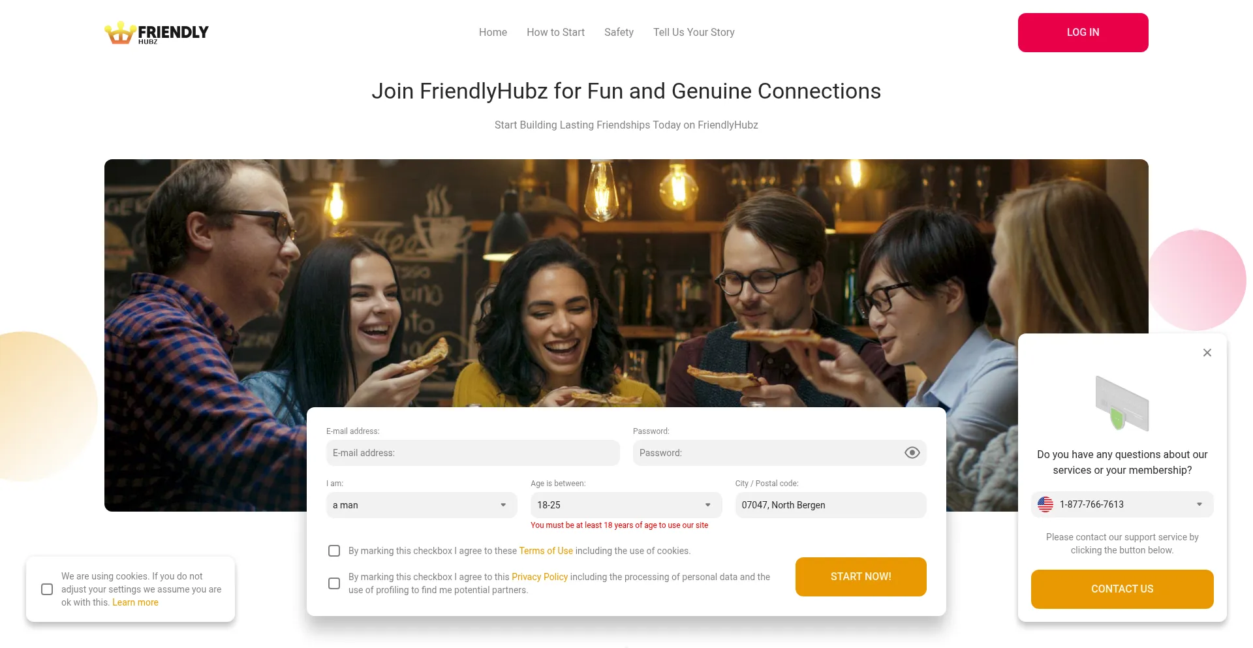Open the Terms of Use link

coord(546,551)
